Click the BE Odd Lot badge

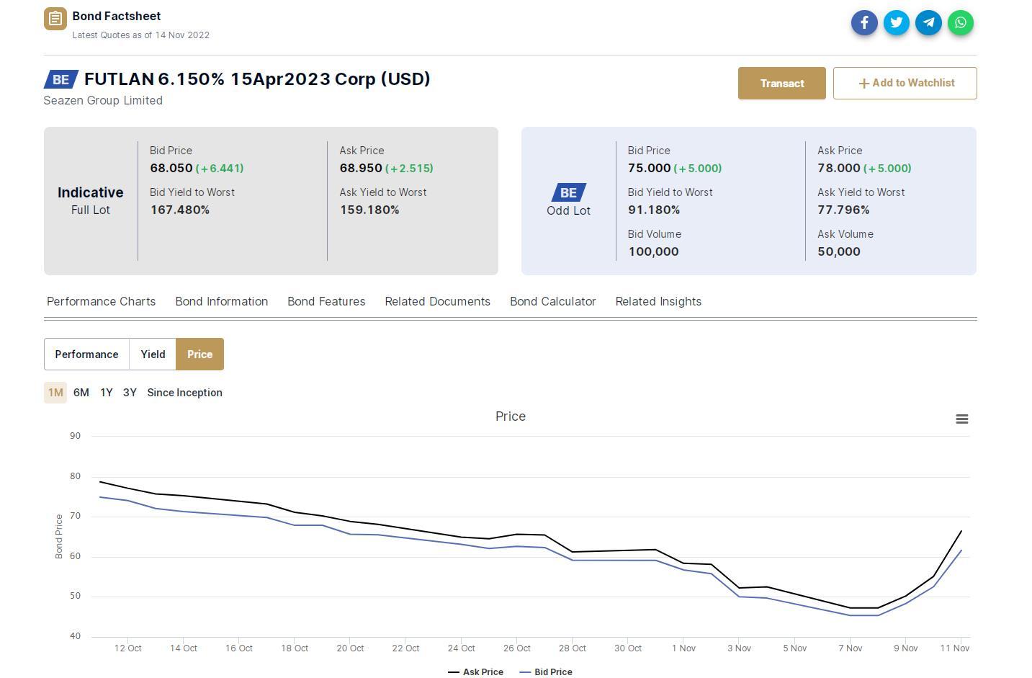click(568, 193)
